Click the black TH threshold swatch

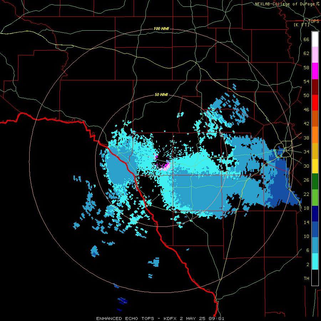coord(315,277)
